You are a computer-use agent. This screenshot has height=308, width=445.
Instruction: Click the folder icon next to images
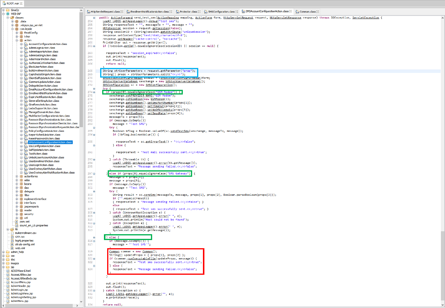click(8, 263)
